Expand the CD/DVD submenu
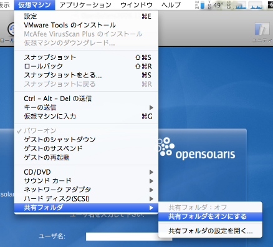The height and width of the screenshot is (247, 273). pos(86,172)
